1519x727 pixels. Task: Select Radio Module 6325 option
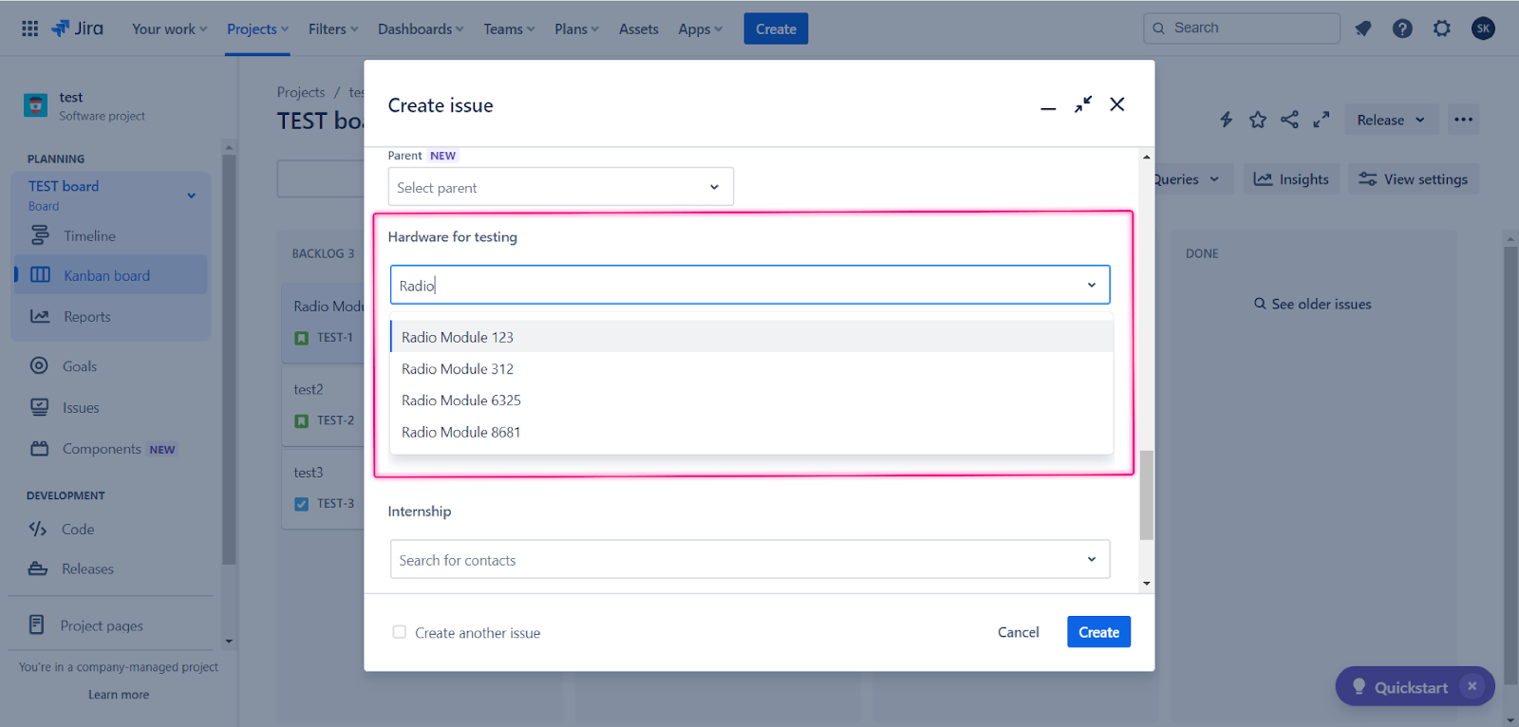point(751,401)
